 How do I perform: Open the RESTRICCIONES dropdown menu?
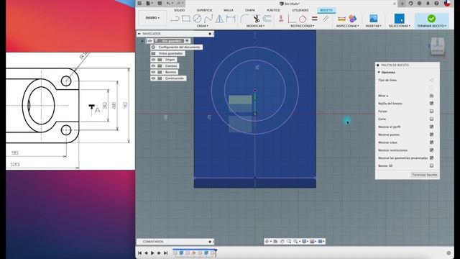coord(302,26)
